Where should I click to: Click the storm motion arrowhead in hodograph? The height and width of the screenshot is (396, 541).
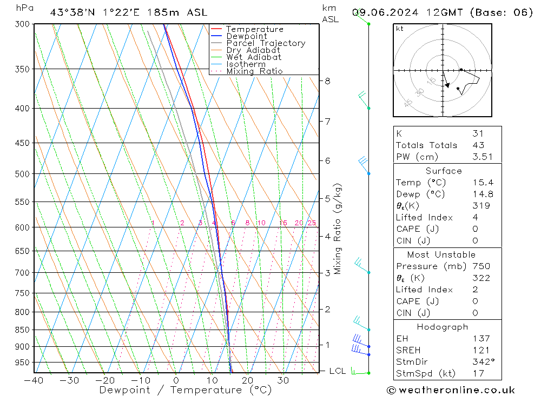[x=447, y=85]
